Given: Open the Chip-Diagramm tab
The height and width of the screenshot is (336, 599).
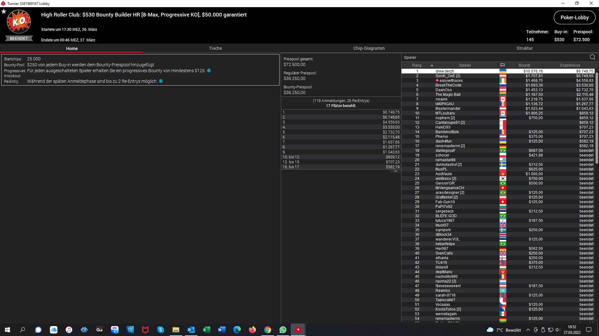Looking at the screenshot, I should click(369, 48).
